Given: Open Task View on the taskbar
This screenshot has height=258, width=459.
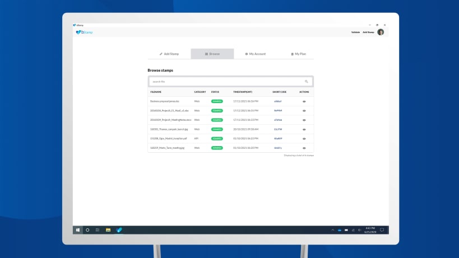Looking at the screenshot, I should [98, 230].
